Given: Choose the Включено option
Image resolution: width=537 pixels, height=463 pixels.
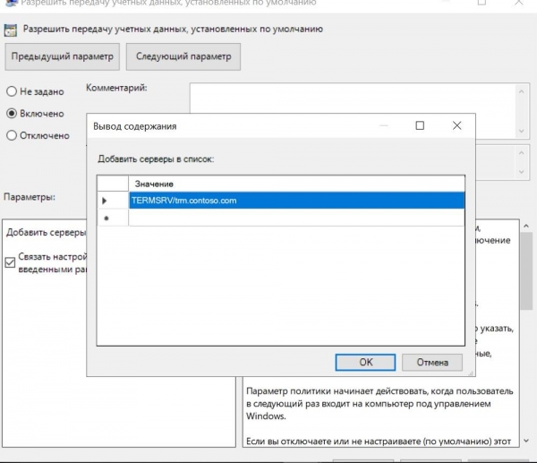Looking at the screenshot, I should (12, 114).
